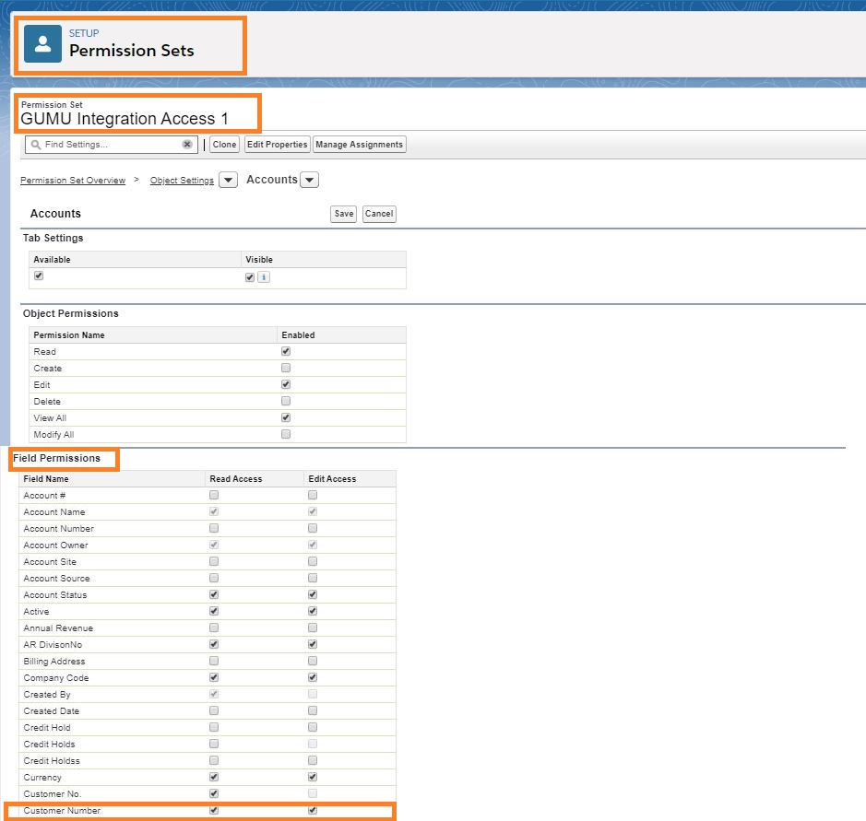Click the 'Account Owner' field name

(x=55, y=545)
